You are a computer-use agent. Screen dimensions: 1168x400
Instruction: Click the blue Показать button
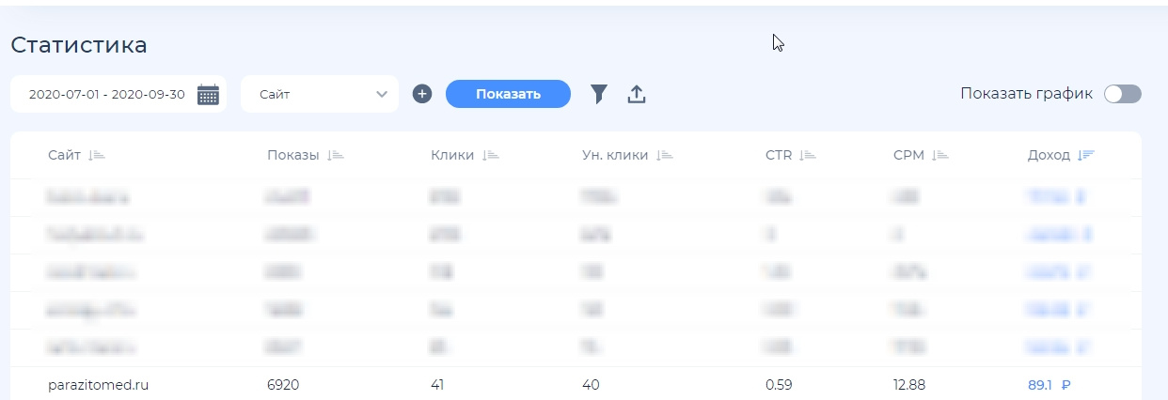pos(508,94)
